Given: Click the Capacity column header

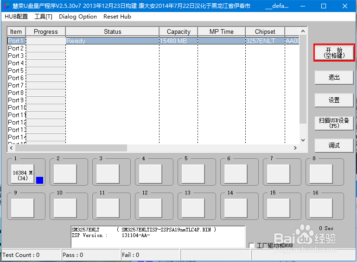Looking at the screenshot, I should [x=178, y=31].
